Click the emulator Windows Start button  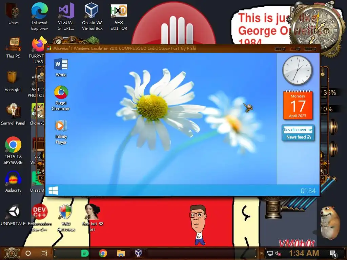[53, 190]
